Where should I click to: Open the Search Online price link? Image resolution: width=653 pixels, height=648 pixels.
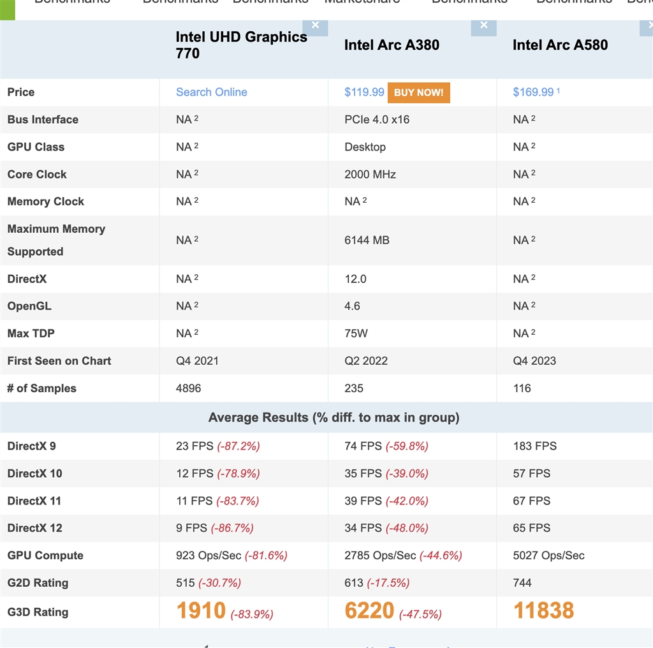pyautogui.click(x=212, y=92)
